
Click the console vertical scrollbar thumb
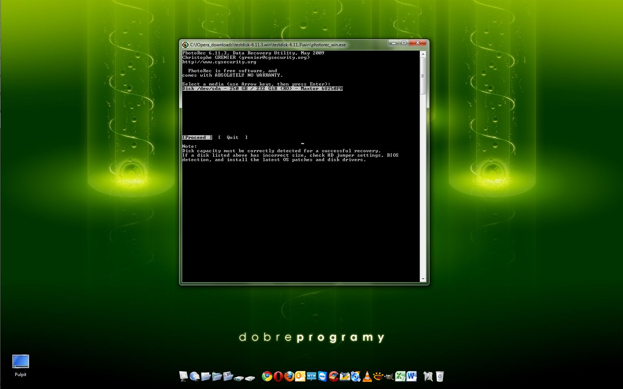tap(423, 76)
